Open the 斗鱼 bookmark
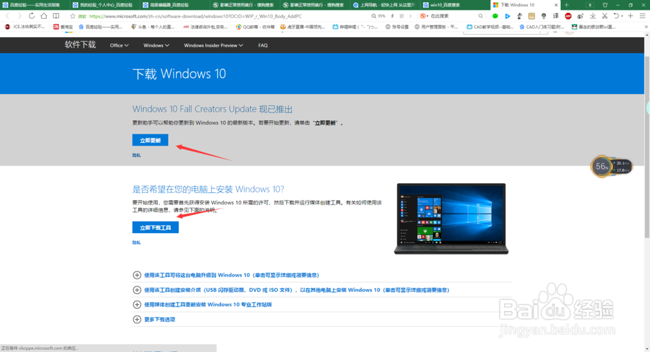650x352 pixels. pyautogui.click(x=153, y=27)
